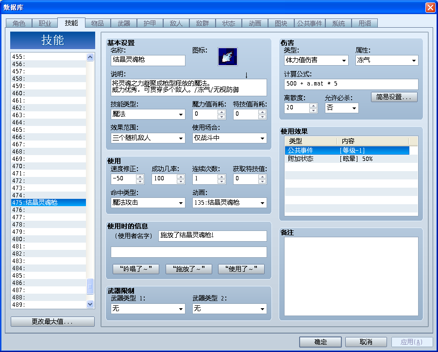438x352 pixels.
Task: Switch to the 角色 tab
Action: tap(19, 23)
